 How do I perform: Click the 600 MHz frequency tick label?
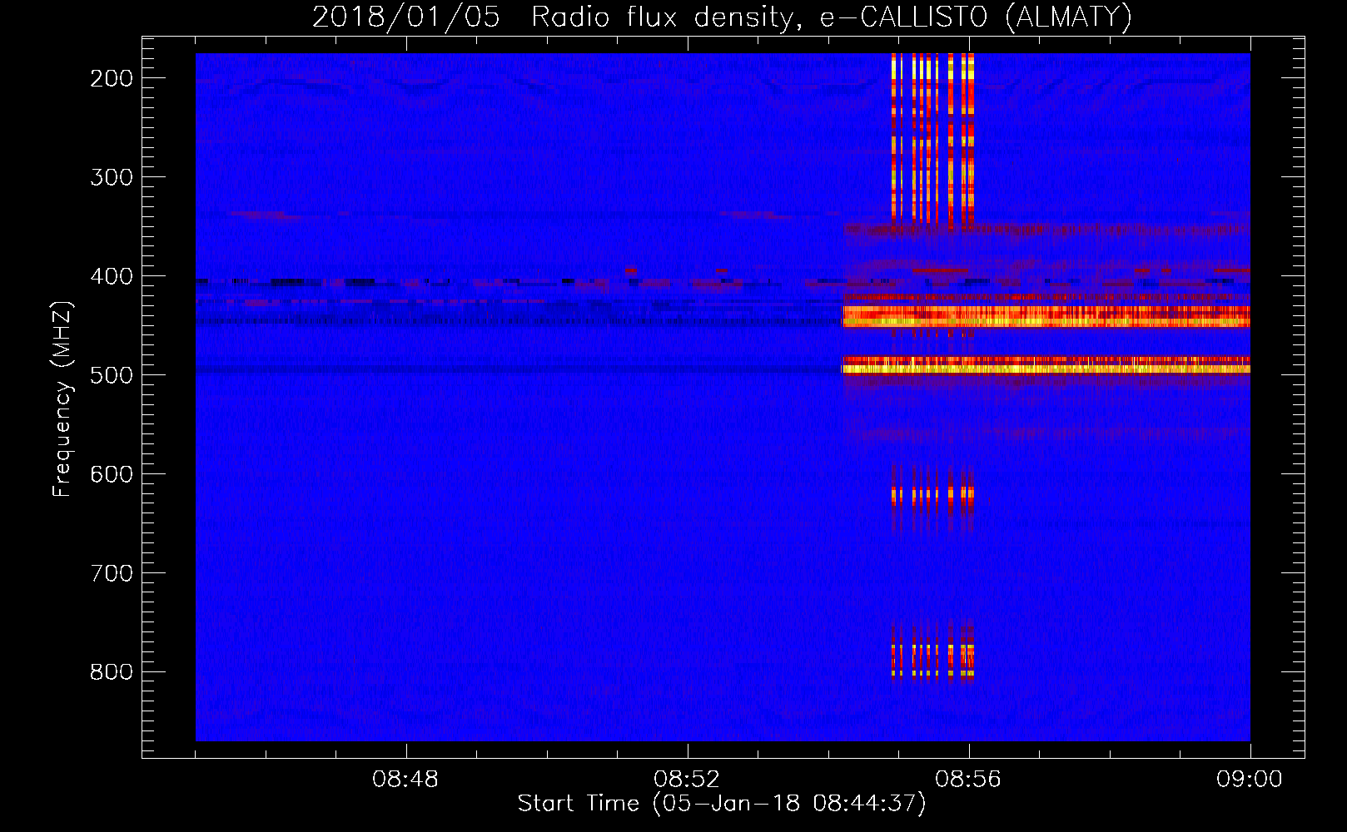pyautogui.click(x=112, y=474)
